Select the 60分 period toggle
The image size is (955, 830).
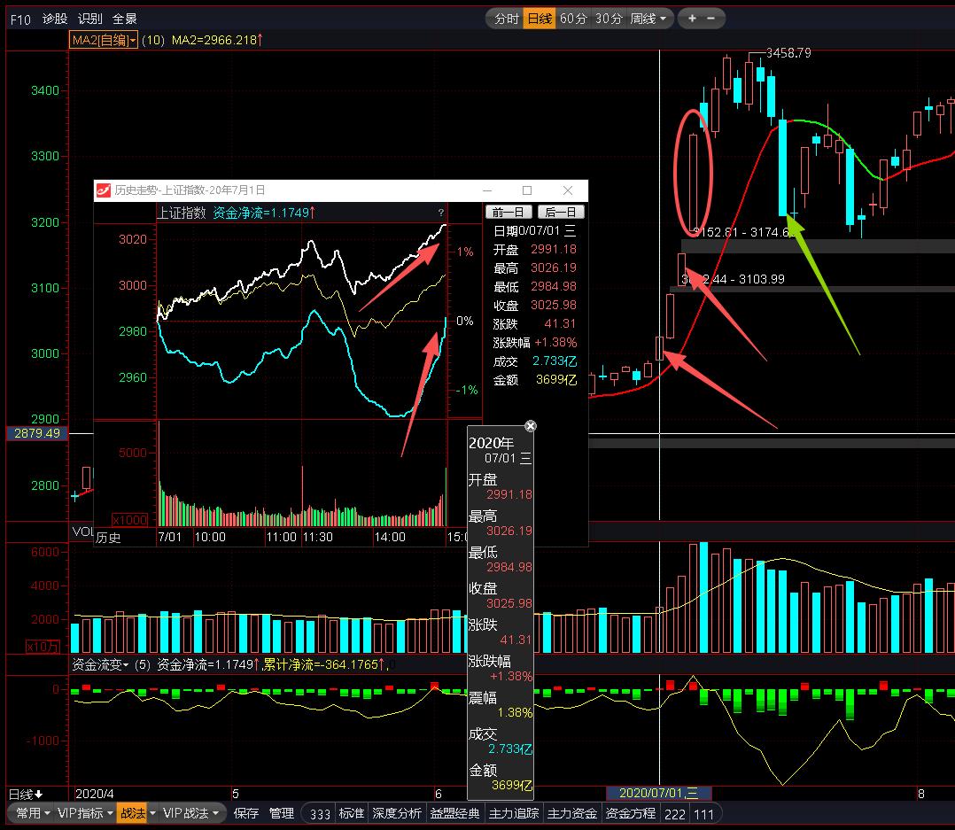click(x=573, y=19)
